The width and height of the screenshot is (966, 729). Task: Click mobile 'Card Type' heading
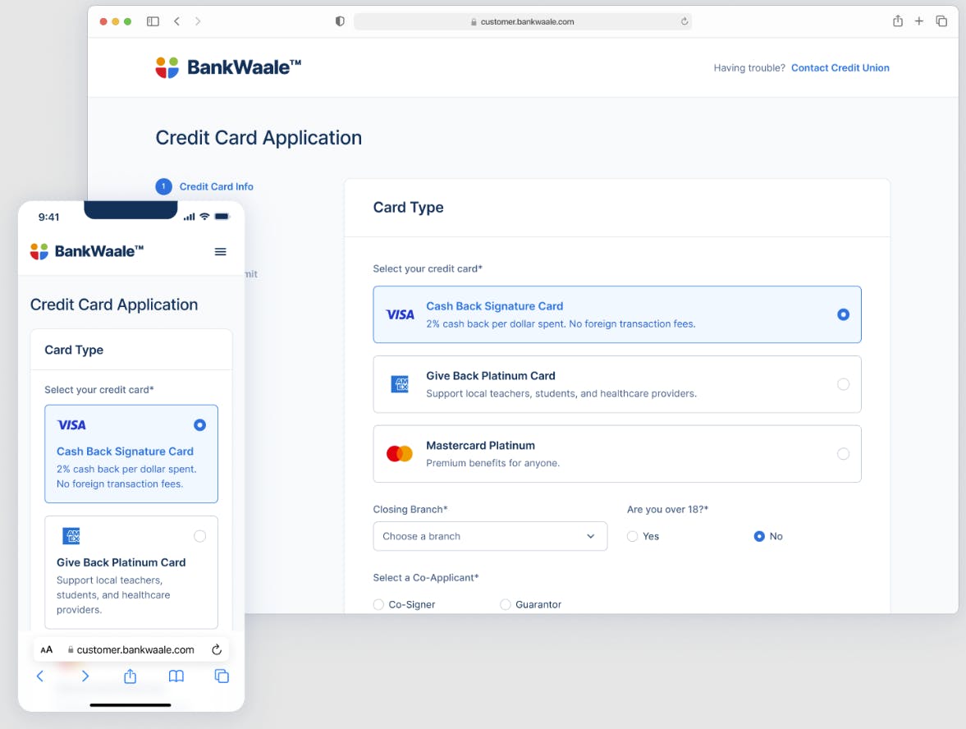click(73, 350)
